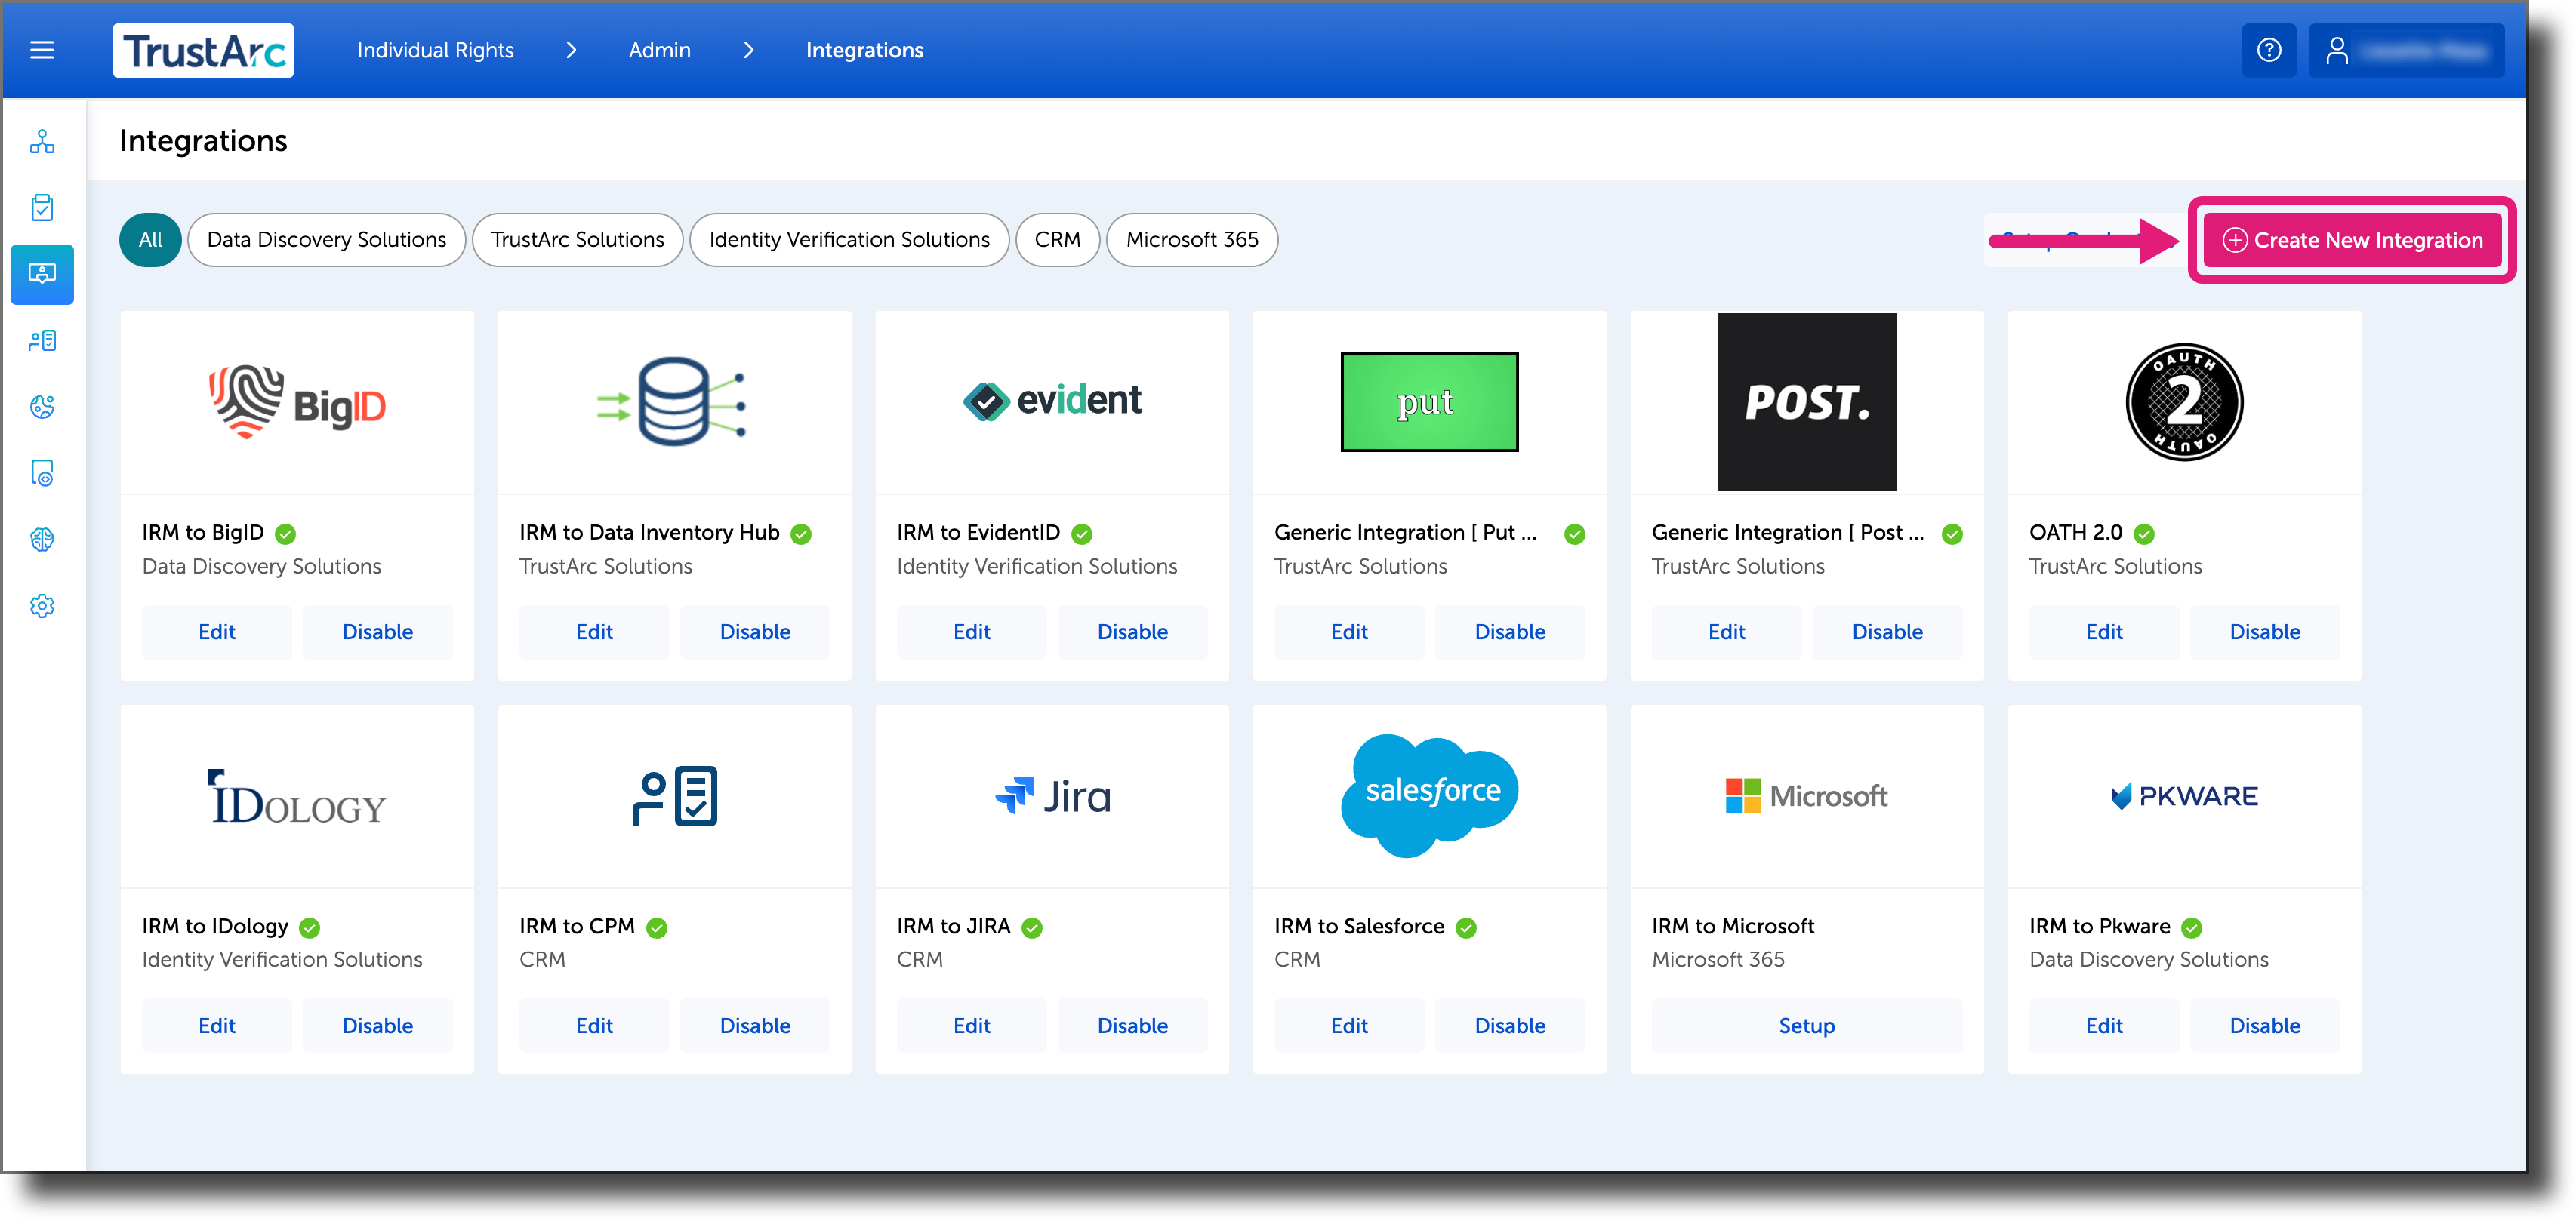Toggle the Data Discovery Solutions filter
Viewport: 2576px width, 1221px height.
click(326, 240)
